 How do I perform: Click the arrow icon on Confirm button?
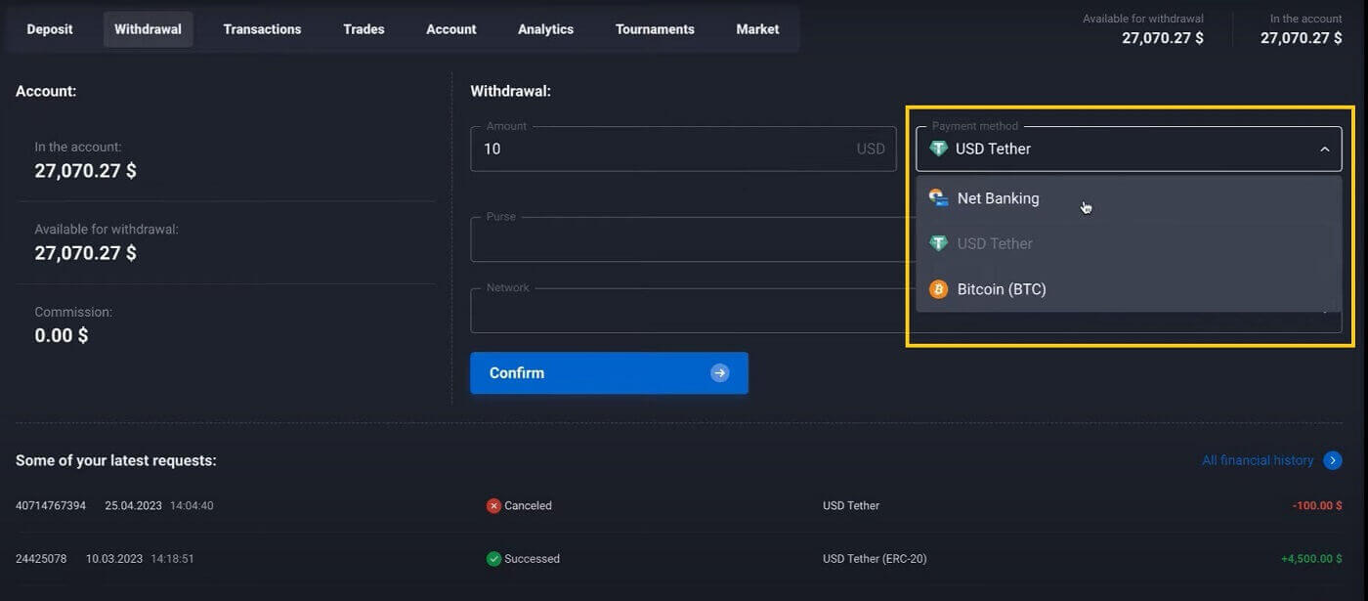pyautogui.click(x=720, y=373)
